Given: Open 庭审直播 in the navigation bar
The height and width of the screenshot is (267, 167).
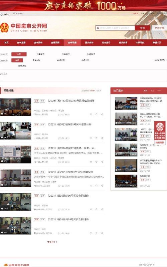Looking at the screenshot, I should pos(21,43).
